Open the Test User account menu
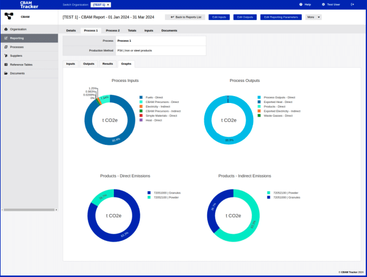The width and height of the screenshot is (367, 277). pyautogui.click(x=331, y=4)
